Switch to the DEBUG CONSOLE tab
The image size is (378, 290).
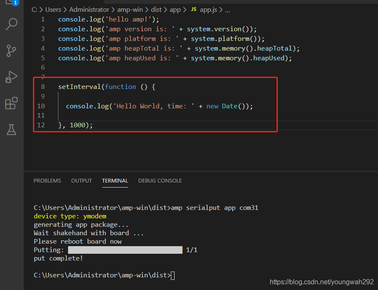(x=160, y=180)
